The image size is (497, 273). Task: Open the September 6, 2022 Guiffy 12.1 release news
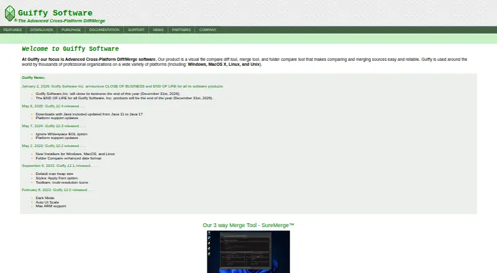point(59,166)
